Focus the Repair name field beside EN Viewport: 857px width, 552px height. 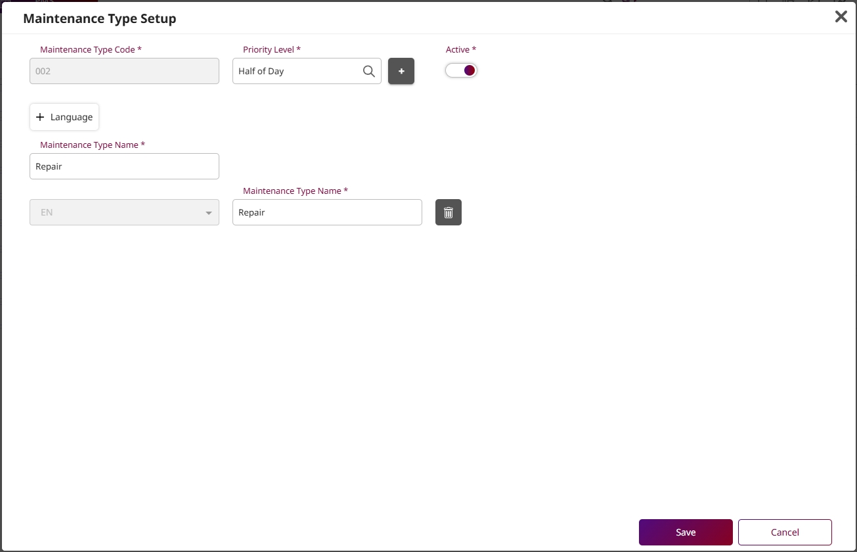[327, 212]
